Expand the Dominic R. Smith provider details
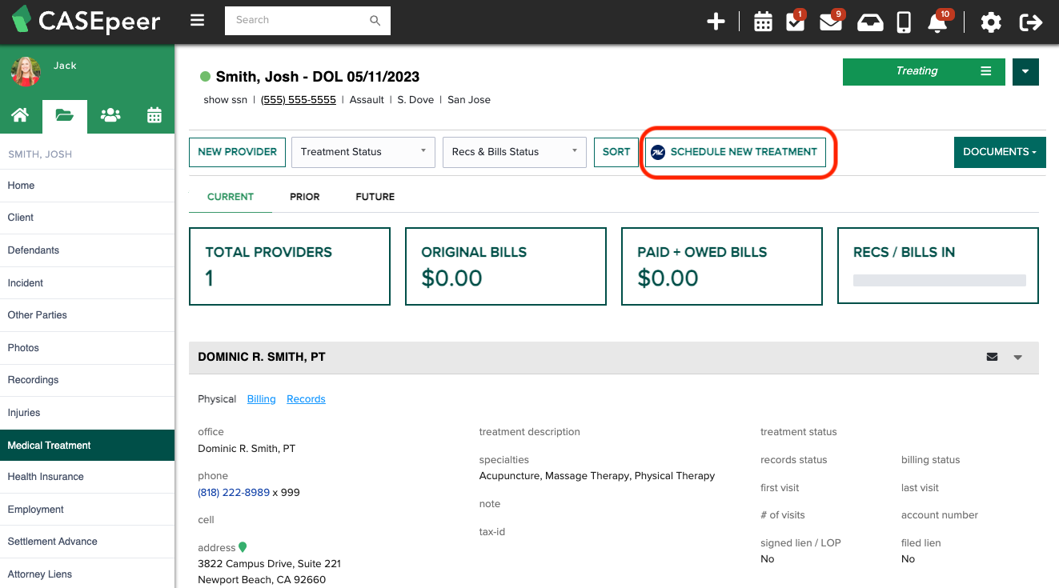1059x588 pixels. click(1017, 357)
